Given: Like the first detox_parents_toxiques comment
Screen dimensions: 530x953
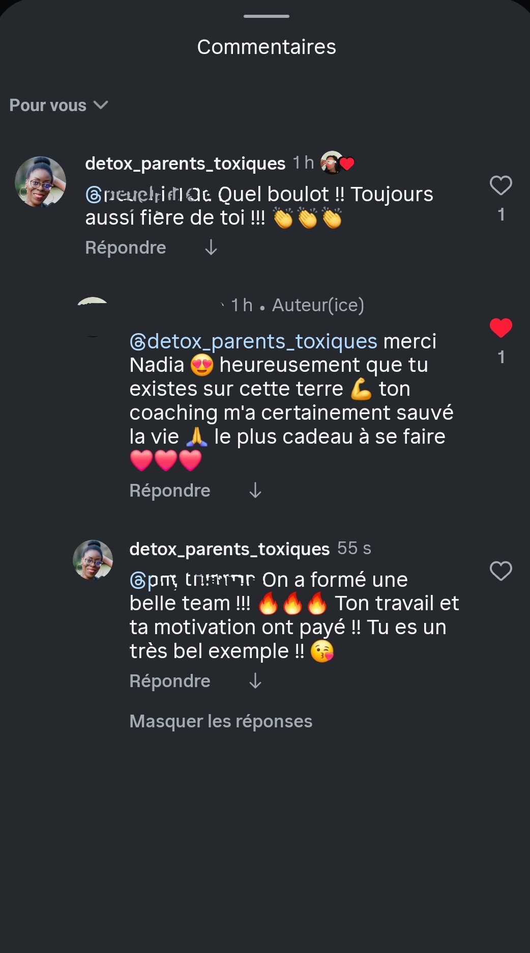Looking at the screenshot, I should (x=500, y=186).
